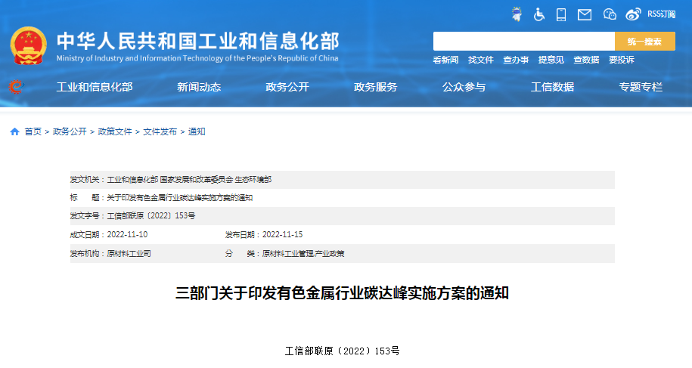692x368 pixels.
Task: Open 新闻动态 nav menu
Action: (199, 87)
